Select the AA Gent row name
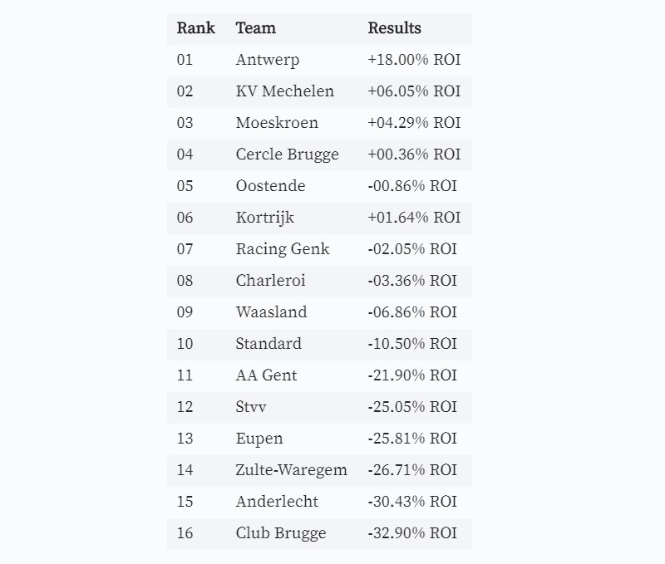 266,375
